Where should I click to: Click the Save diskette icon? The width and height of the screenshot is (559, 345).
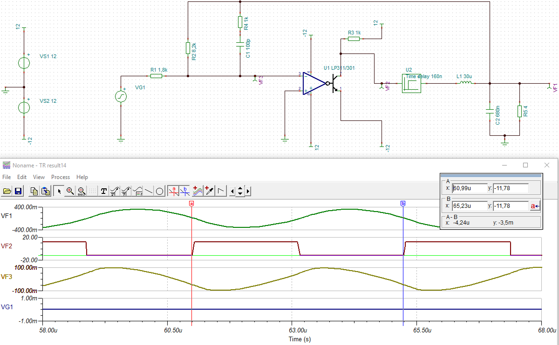[18, 191]
